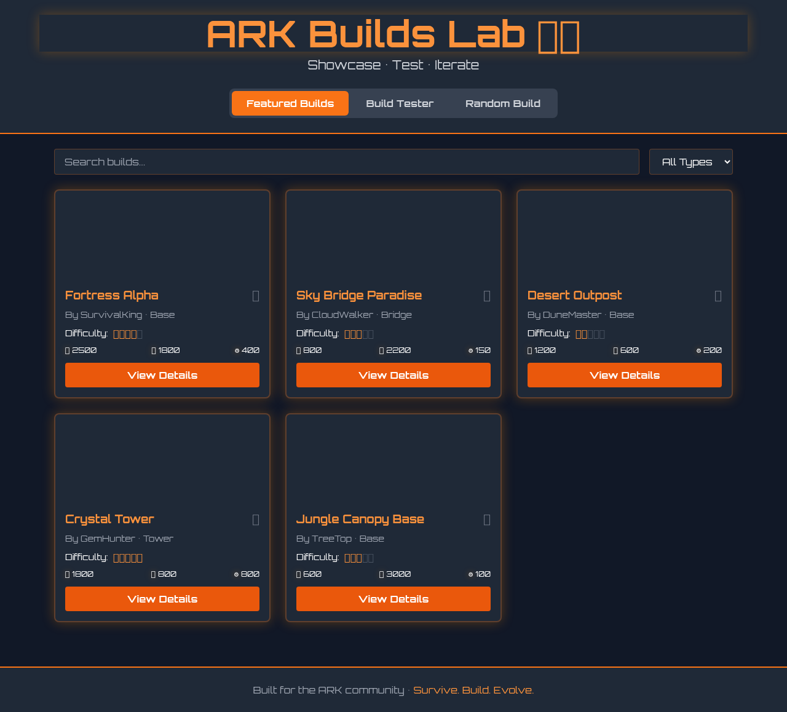Click the fifth difficulty block on Sky Bridge Paradise

(x=371, y=333)
